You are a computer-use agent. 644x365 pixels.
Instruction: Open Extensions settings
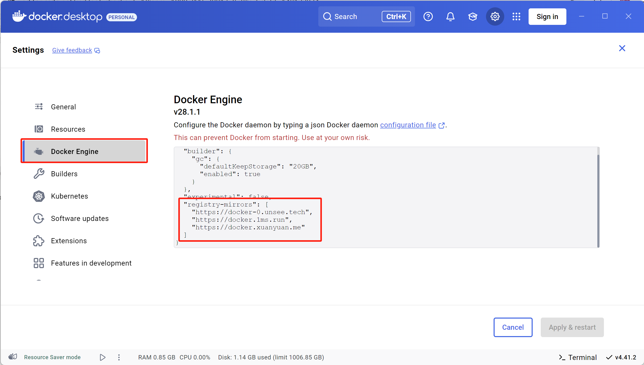pyautogui.click(x=69, y=241)
